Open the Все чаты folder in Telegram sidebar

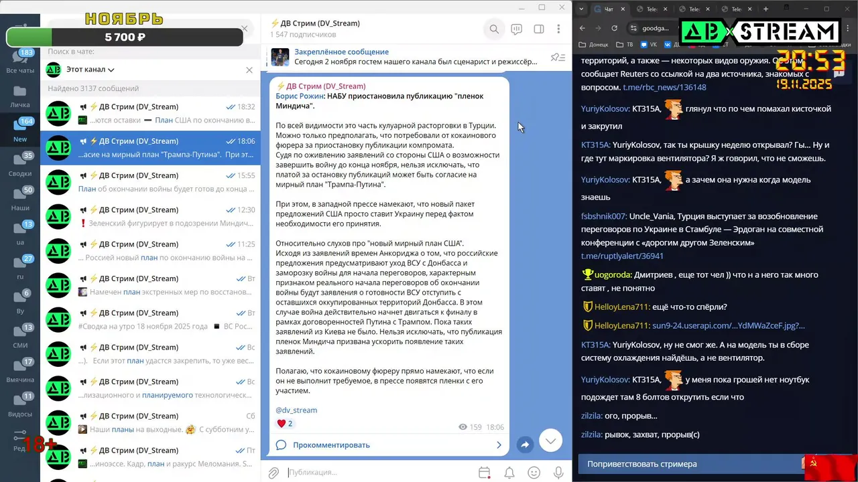[20, 62]
